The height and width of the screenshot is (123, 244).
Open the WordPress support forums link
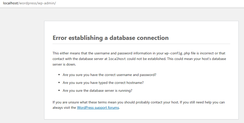point(98,107)
